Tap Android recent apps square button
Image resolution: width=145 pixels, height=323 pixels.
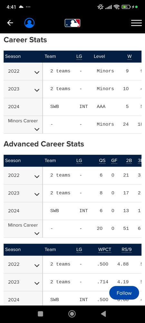click(x=41, y=314)
